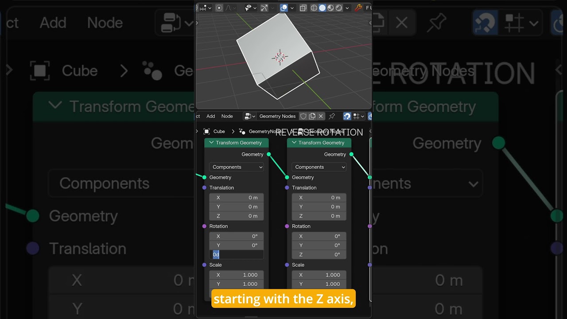Open the Add menu in node editor
The width and height of the screenshot is (567, 319).
pyautogui.click(x=211, y=116)
